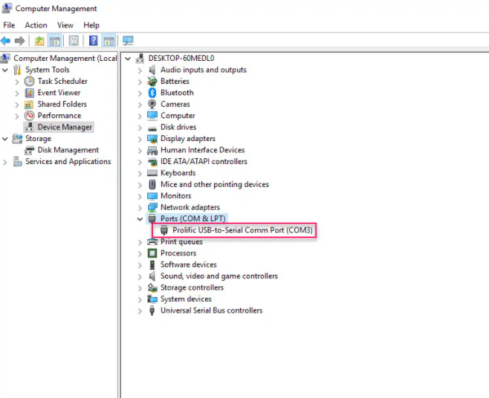Click the Properties toolbar icon
Image resolution: width=489 pixels, height=398 pixels.
tap(74, 41)
